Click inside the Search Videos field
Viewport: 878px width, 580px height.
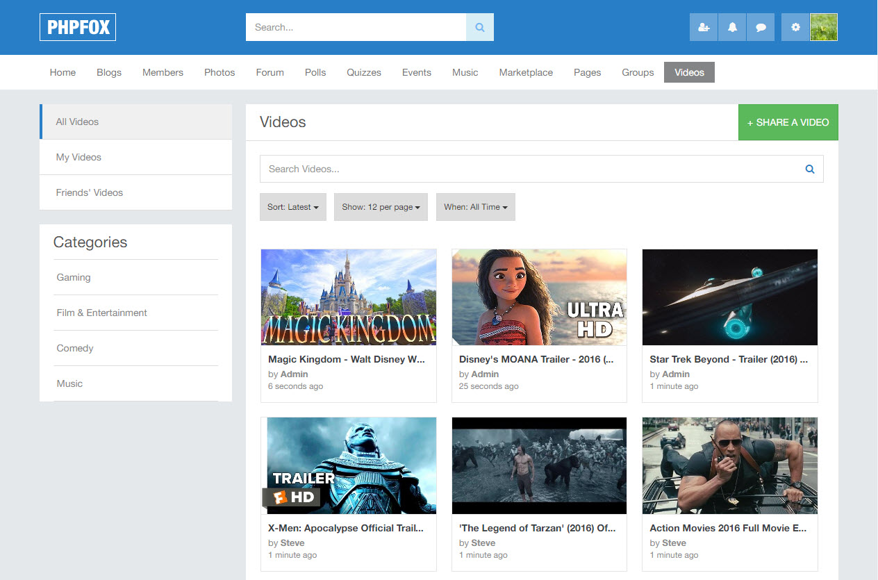tap(528, 169)
